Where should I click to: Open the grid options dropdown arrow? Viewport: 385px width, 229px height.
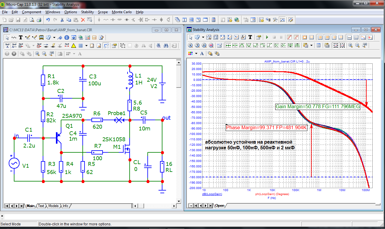86,46
